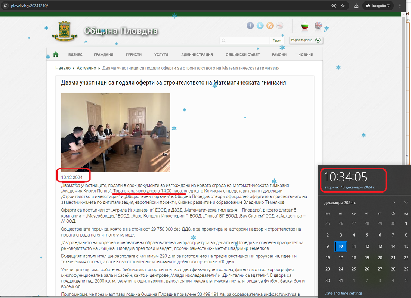Select December 6 in the calendar

(x=380, y=235)
